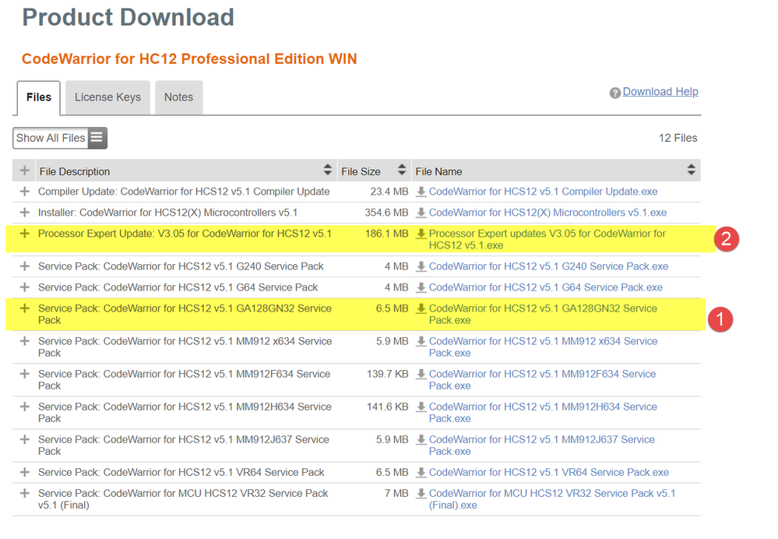Click download icon for HCS12(X) Microcontrollers v5.1.exe
Screen dimensions: 778x539
coord(421,213)
